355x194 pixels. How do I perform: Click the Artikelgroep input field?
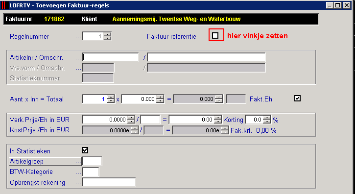click(x=92, y=161)
